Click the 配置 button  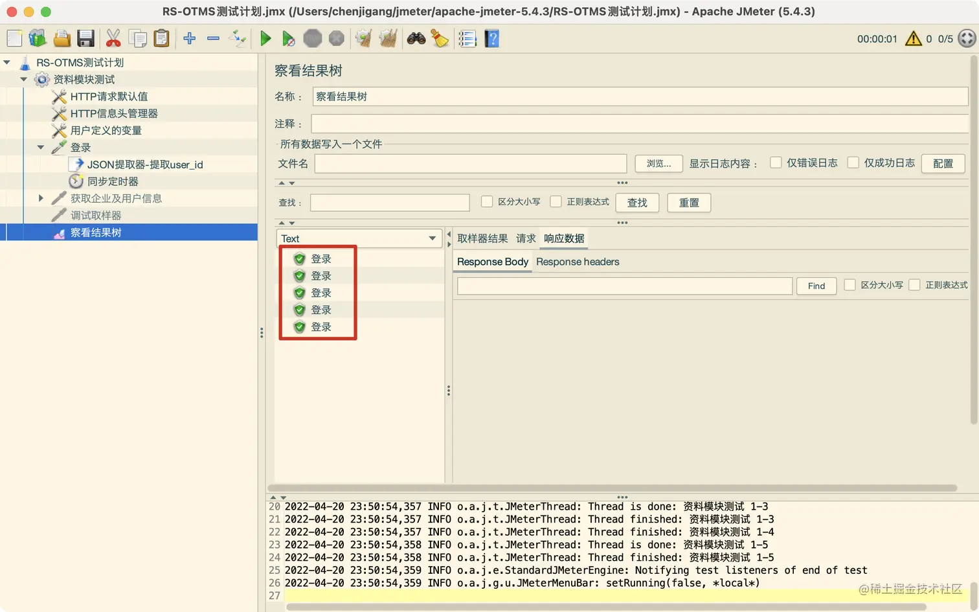[943, 163]
